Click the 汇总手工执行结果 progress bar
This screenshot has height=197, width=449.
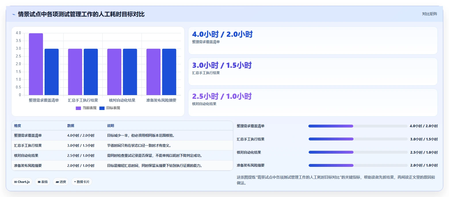coord(358,139)
